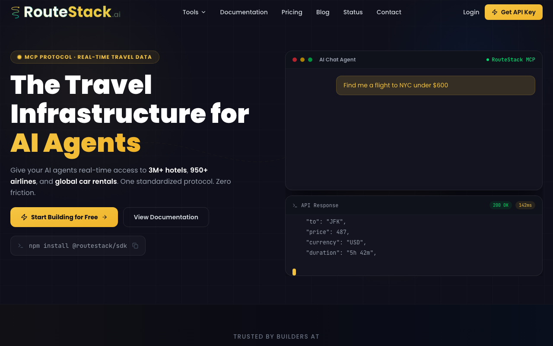Screen dimensions: 553x346
Task: Click the prompt icon beside API Response
Action: [295, 205]
